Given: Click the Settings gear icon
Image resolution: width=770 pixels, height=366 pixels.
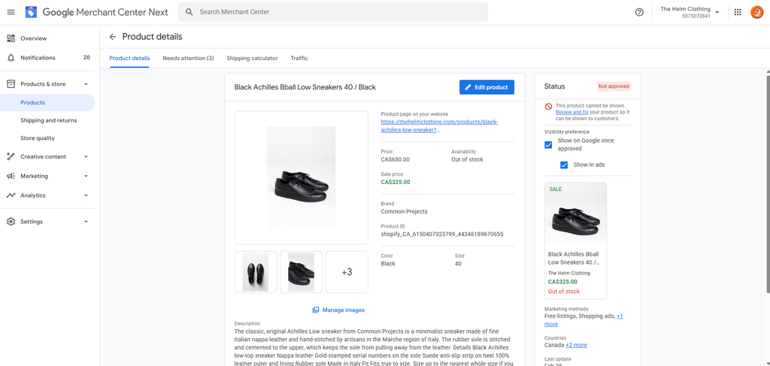Looking at the screenshot, I should coord(11,222).
